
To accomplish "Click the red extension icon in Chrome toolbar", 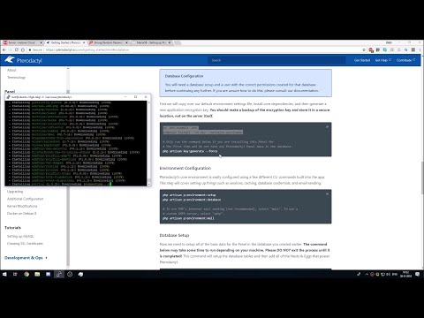I will pos(371,50).
